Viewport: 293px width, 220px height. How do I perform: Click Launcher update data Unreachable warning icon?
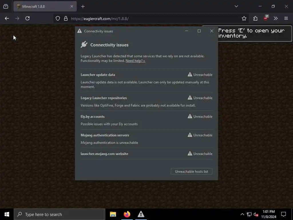click(190, 74)
